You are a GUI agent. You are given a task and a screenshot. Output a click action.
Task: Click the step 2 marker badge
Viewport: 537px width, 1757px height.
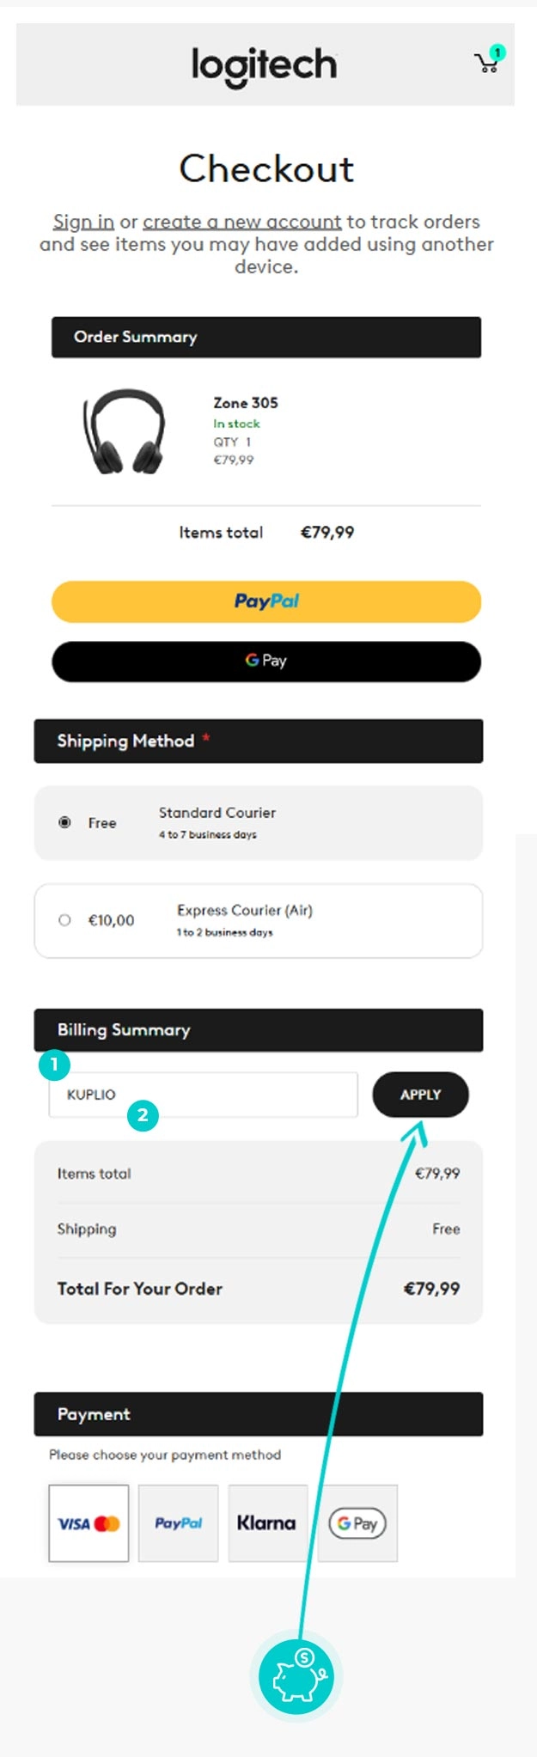click(x=143, y=1116)
